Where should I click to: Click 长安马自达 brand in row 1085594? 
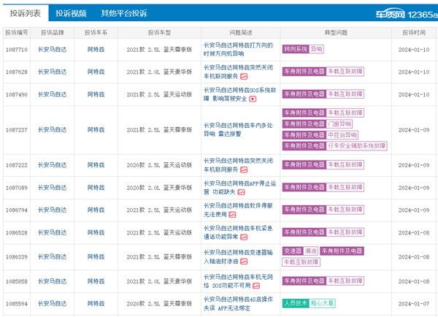tap(52, 302)
